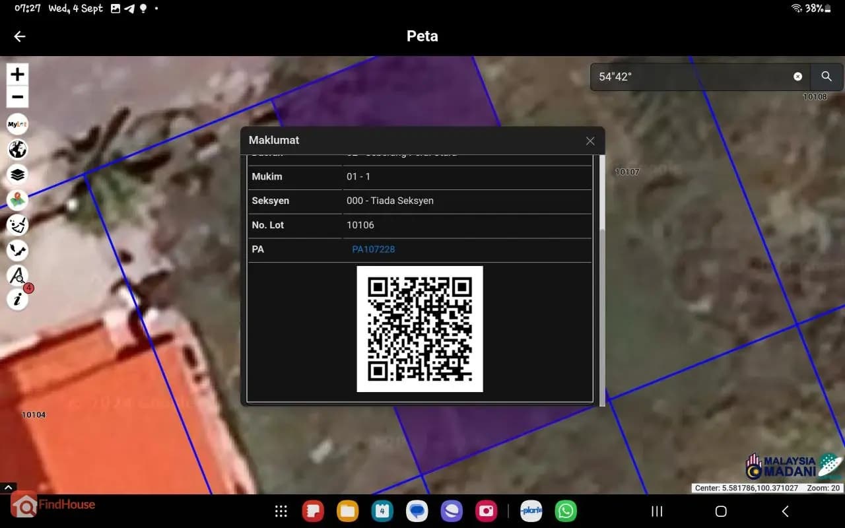Zoom out of the map with minus button
Screen dimensions: 845x528
point(18,97)
